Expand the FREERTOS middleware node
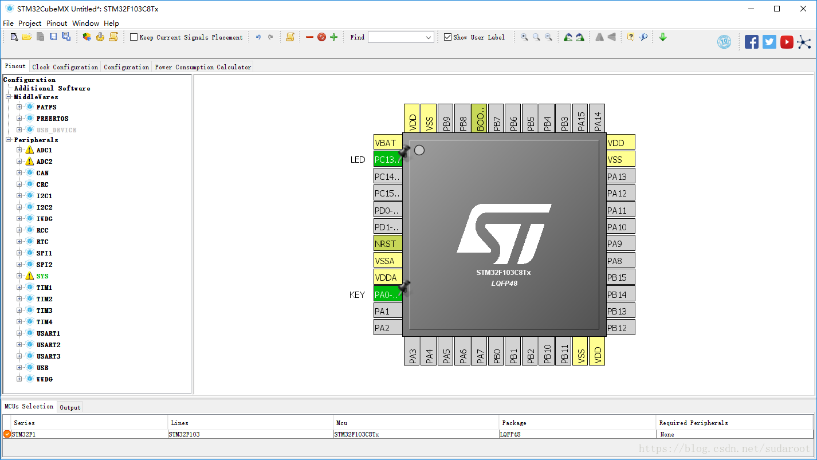817x460 pixels. pyautogui.click(x=19, y=119)
